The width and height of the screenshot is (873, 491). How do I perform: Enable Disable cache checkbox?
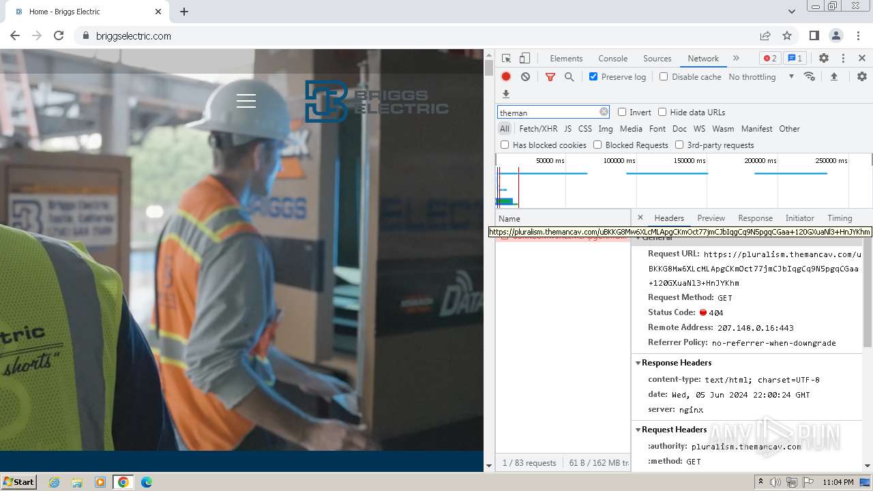(664, 76)
